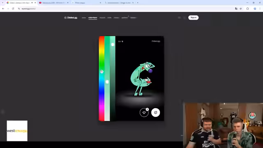Switch to the YouTube browser tab
Image resolution: width=263 pixels, height=148 pixels.
(x=54, y=3)
